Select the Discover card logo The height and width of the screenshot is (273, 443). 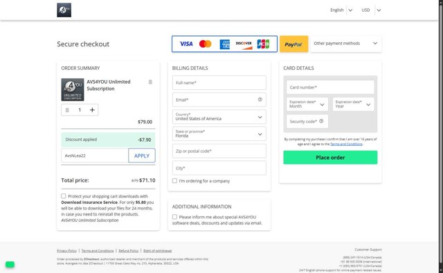[244, 45]
